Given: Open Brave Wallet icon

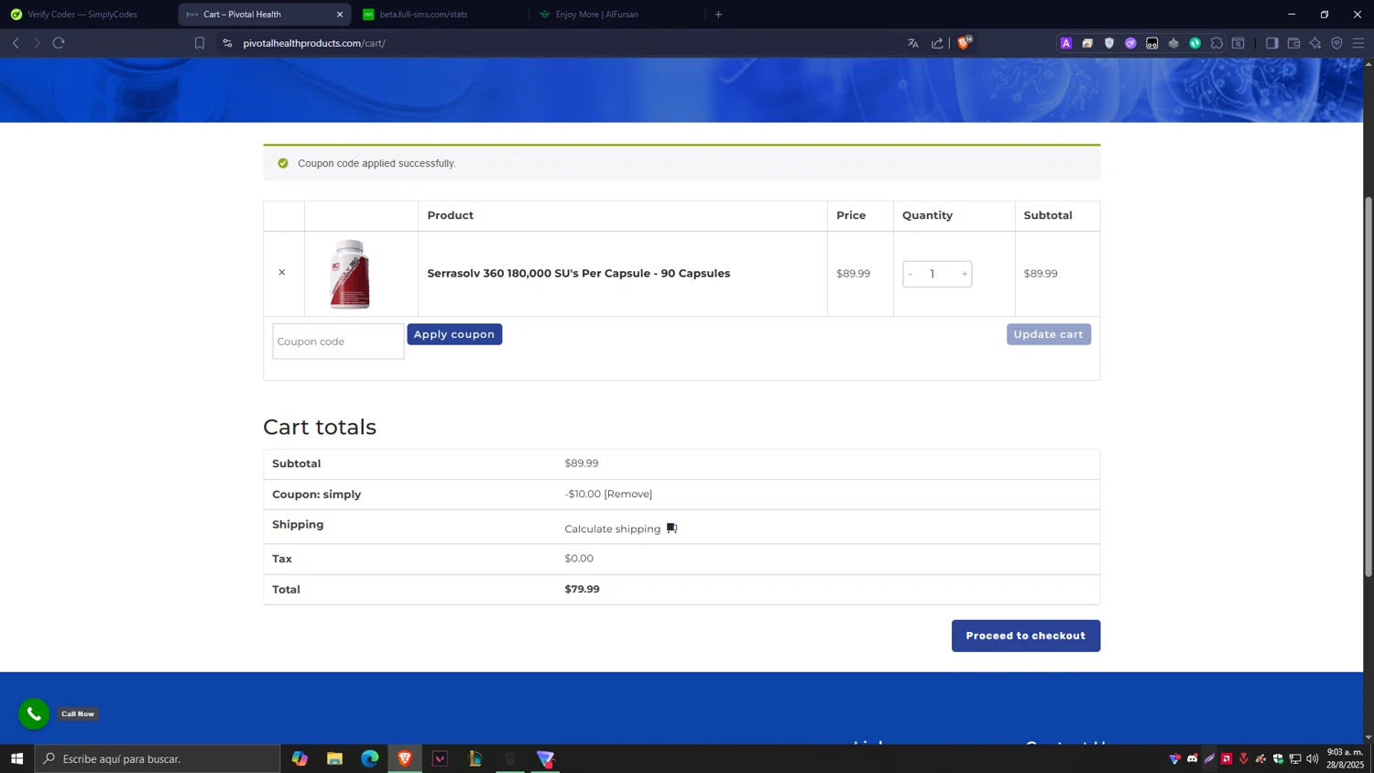Looking at the screenshot, I should tap(1293, 43).
